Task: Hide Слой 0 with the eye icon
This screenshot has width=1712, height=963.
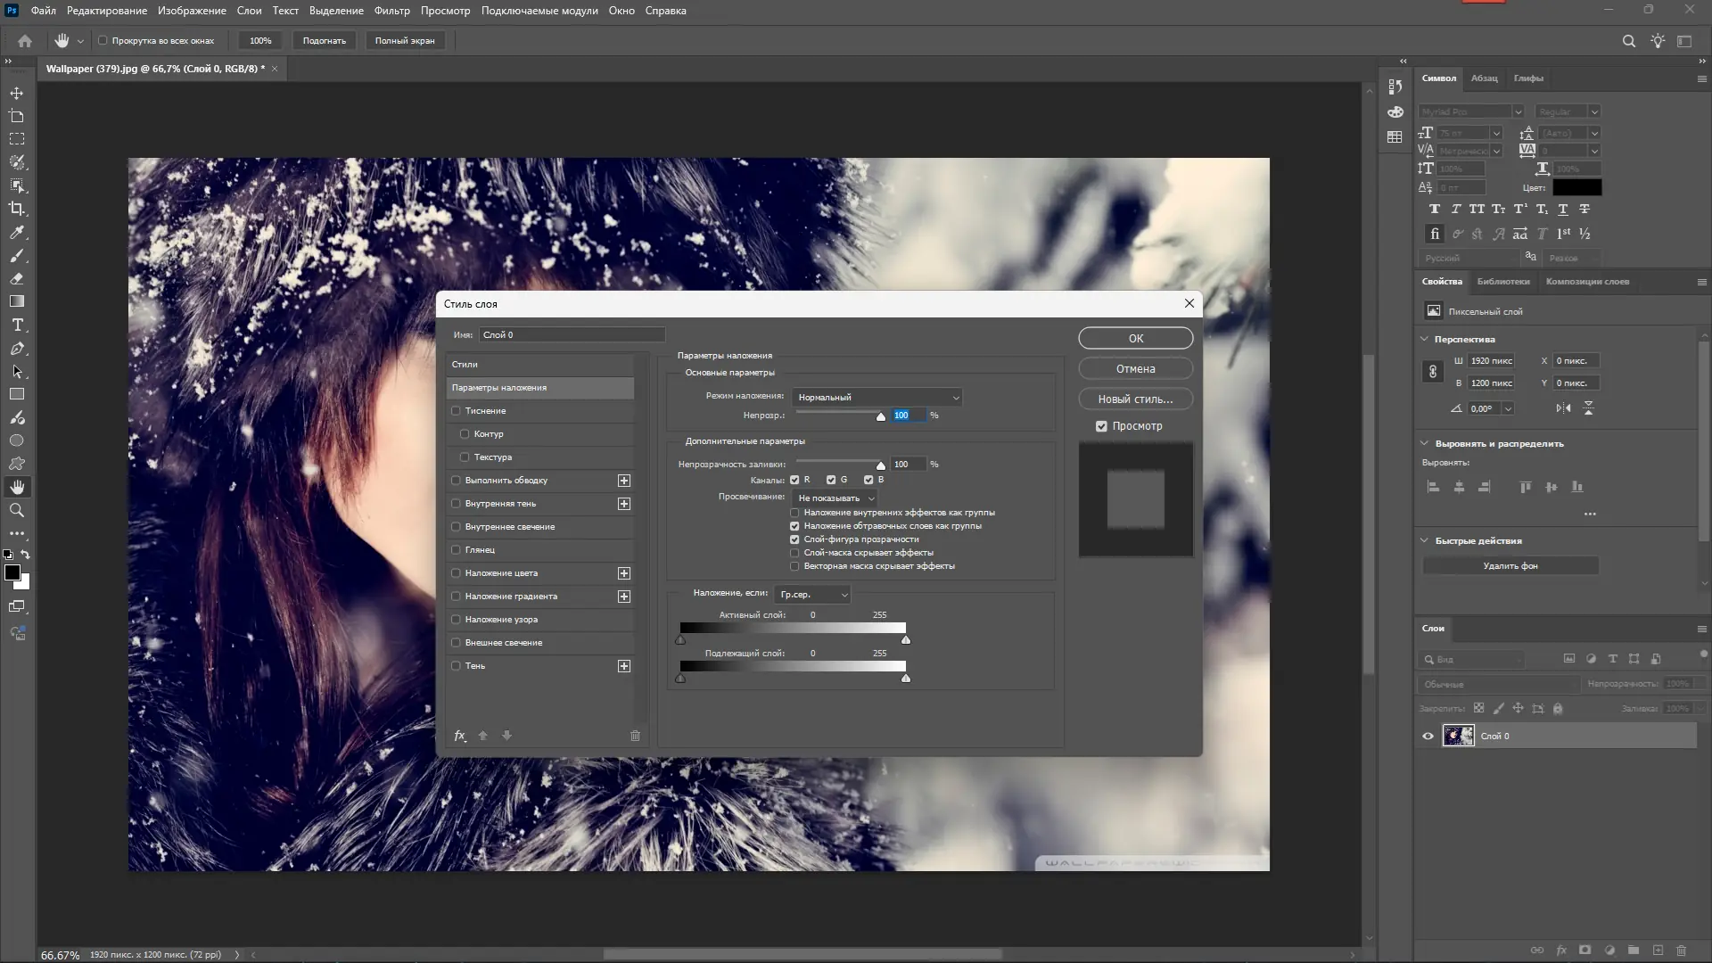Action: click(x=1428, y=737)
